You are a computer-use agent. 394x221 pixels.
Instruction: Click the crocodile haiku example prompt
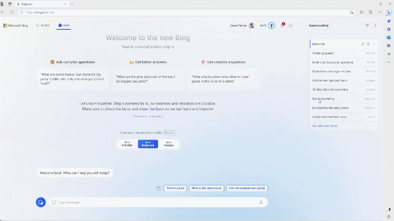click(x=223, y=79)
